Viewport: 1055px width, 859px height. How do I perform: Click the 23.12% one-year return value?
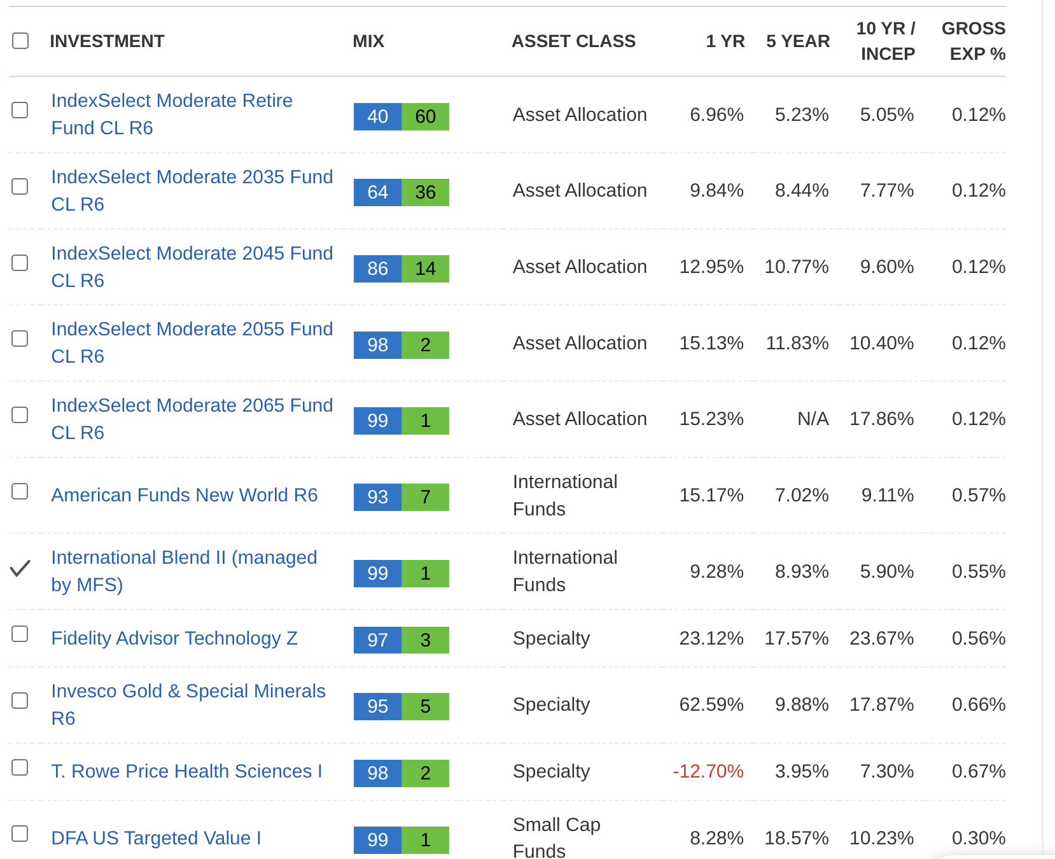[x=711, y=638]
